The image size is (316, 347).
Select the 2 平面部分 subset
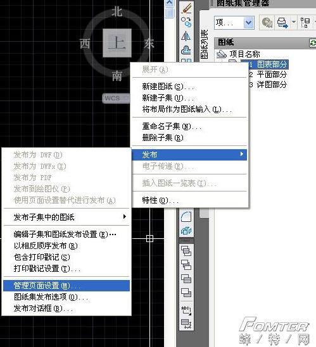268,75
